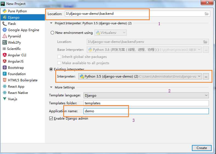Screen dimensions: 216x154
Task: Click the Flask horn icon
Action: coord(5,24)
